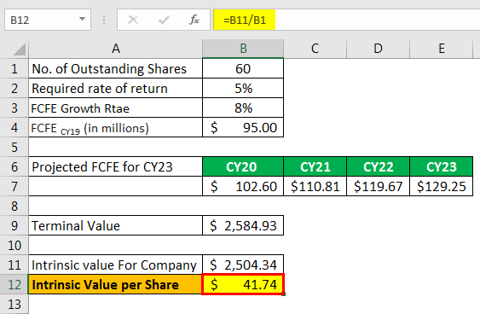The width and height of the screenshot is (480, 314).
Task: Select column B header
Action: click(243, 49)
